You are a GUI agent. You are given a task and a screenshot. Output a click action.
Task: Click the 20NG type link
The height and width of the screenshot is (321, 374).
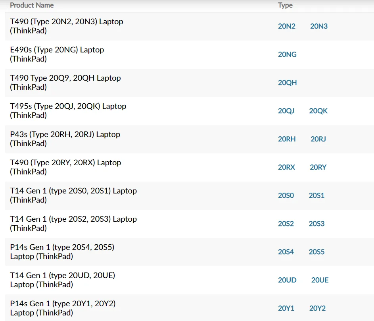(287, 54)
